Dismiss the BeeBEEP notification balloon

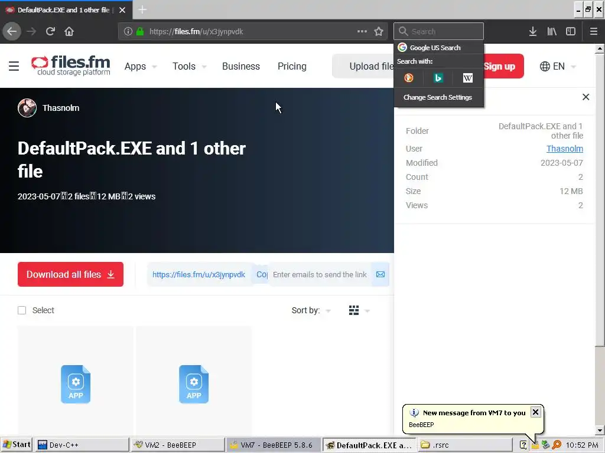point(535,412)
